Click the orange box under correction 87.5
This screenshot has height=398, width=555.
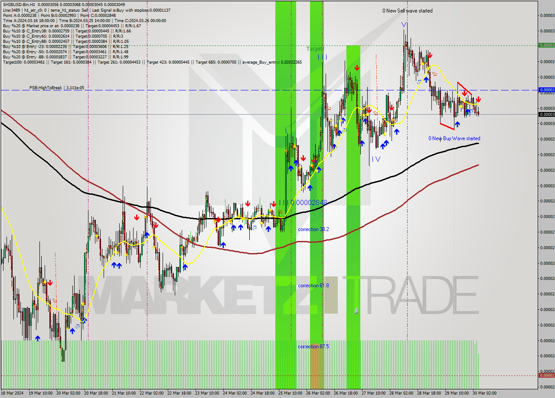coord(317,366)
